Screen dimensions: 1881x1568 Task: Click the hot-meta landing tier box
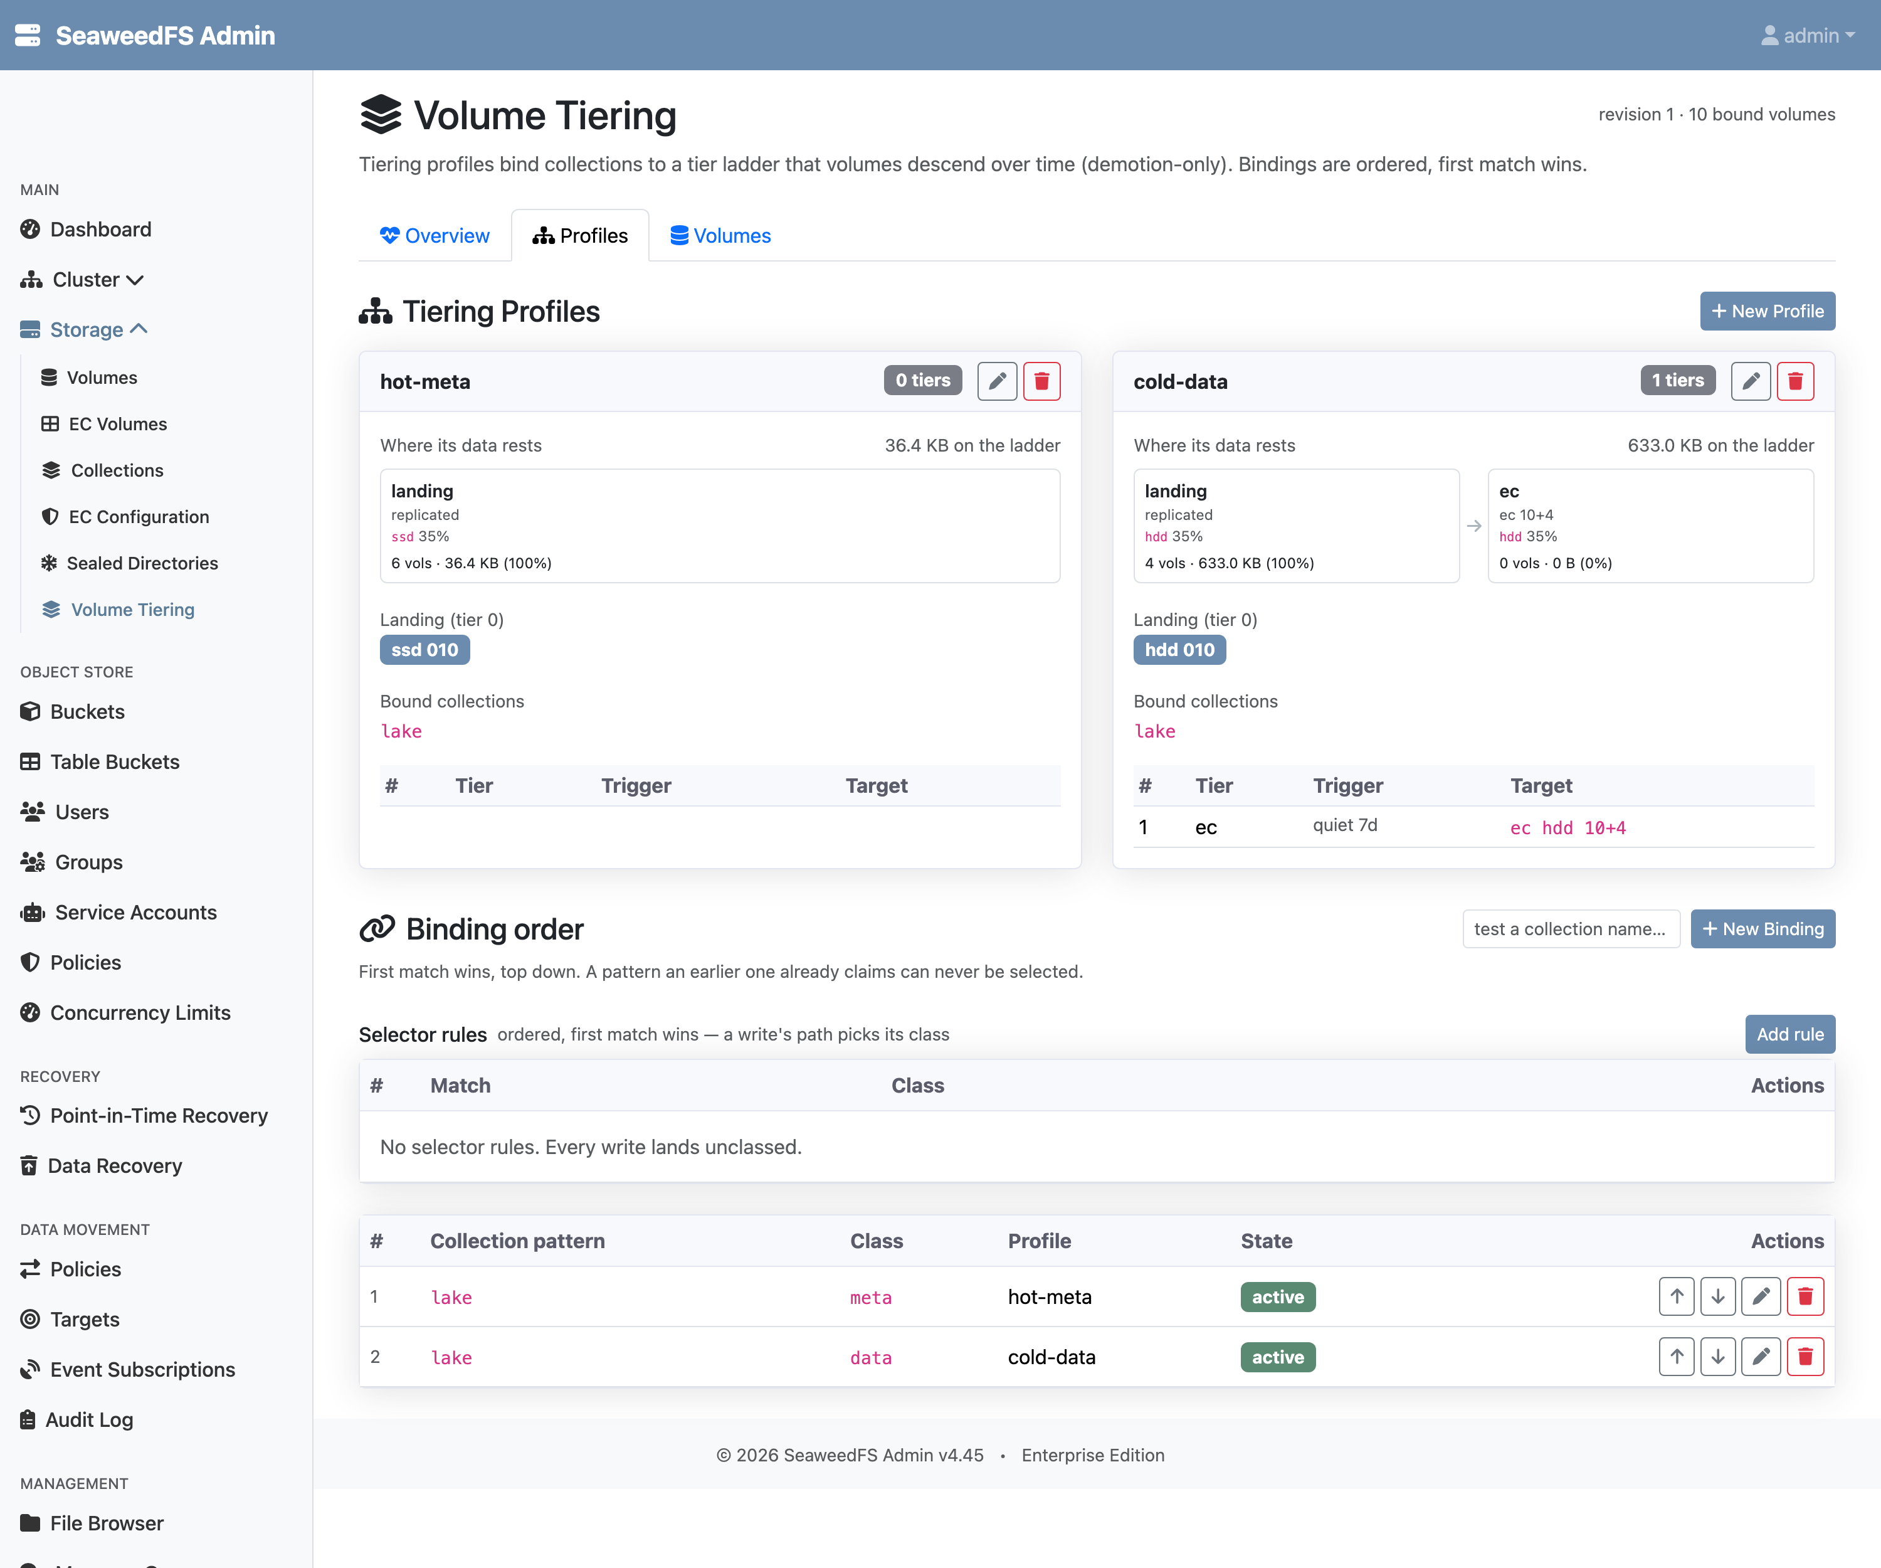coord(720,526)
